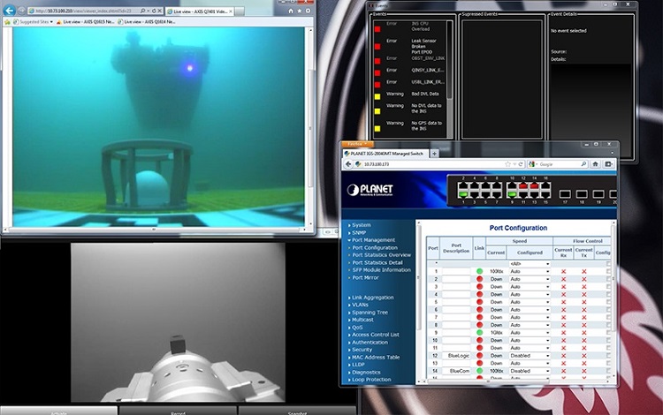Click the yellow square of Bad DVL Data warning
This screenshot has height=415, width=663.
(x=377, y=96)
